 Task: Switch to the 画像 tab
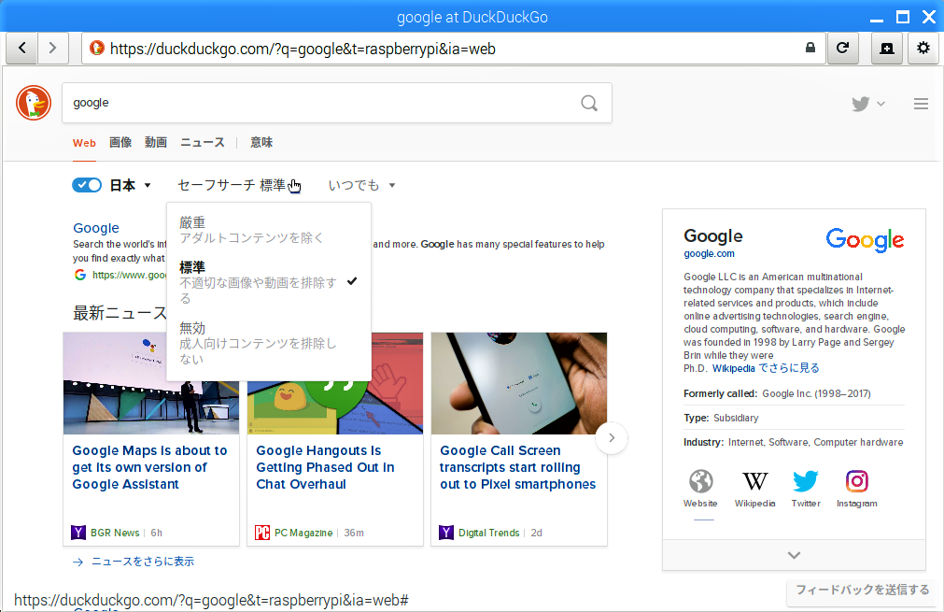click(x=120, y=143)
